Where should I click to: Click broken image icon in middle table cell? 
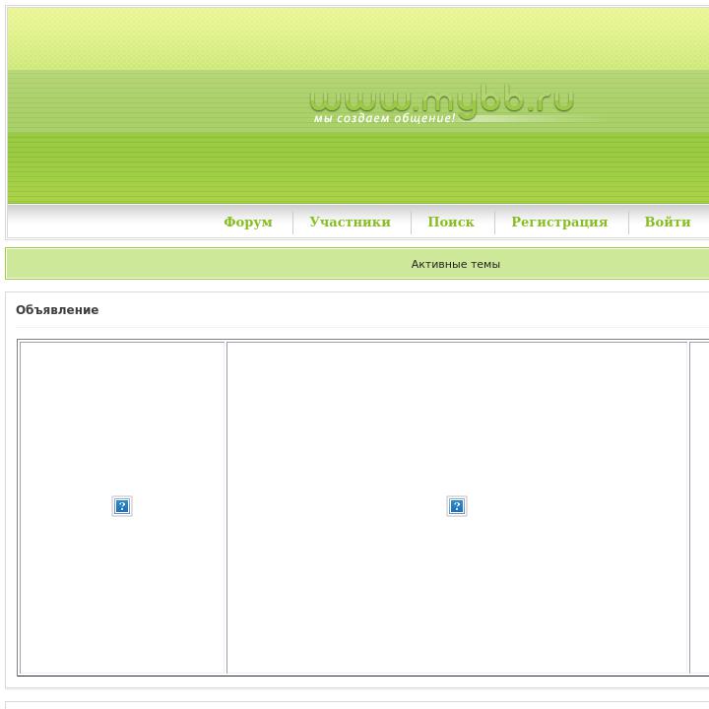[457, 506]
